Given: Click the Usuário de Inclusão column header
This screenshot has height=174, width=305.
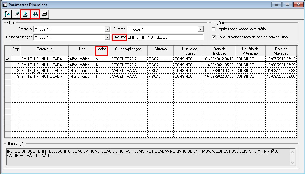Looking at the screenshot, I should click(189, 51).
